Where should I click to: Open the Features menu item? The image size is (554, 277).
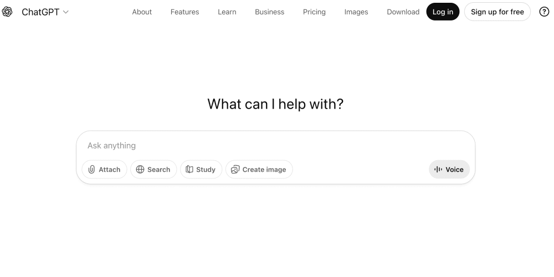pos(185,12)
